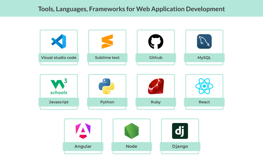Click the red Ruby gem icon
The width and height of the screenshot is (263, 167).
point(156,86)
